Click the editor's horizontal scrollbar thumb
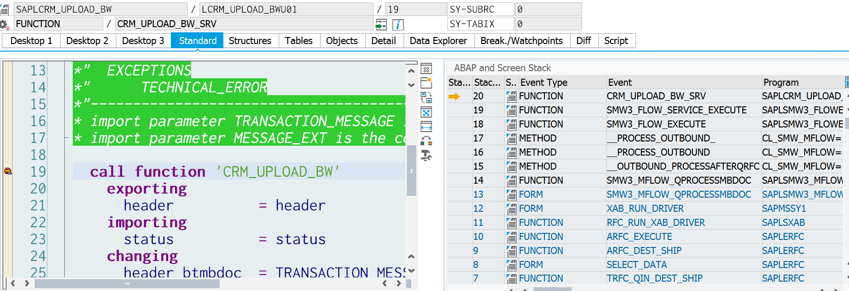Viewport: 849px width, 291px height. (127, 284)
